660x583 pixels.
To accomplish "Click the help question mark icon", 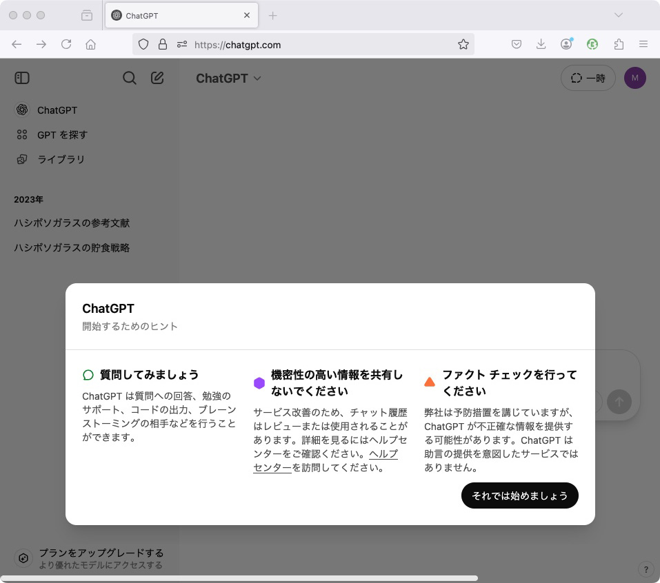I will point(646,569).
